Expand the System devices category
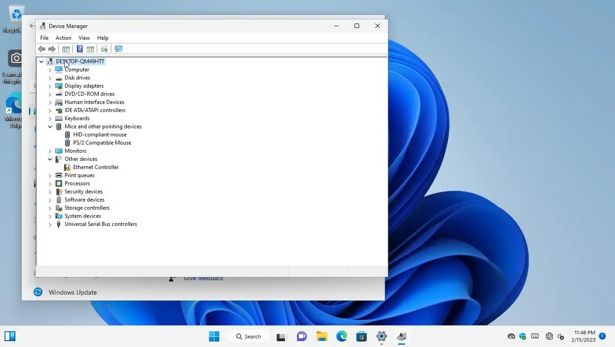This screenshot has width=615, height=347. 50,216
